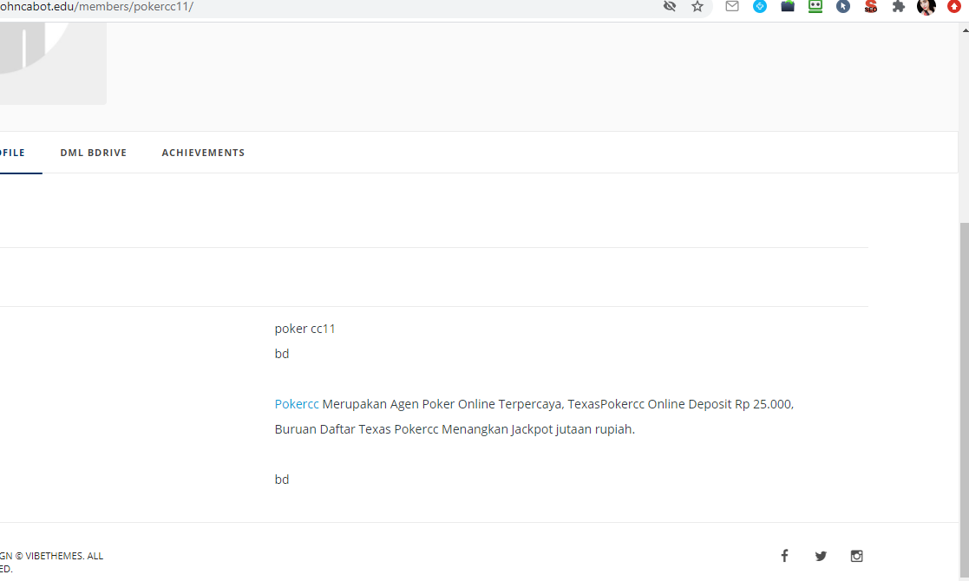Click the envelope mail extension icon
This screenshot has width=969, height=581.
pos(732,6)
